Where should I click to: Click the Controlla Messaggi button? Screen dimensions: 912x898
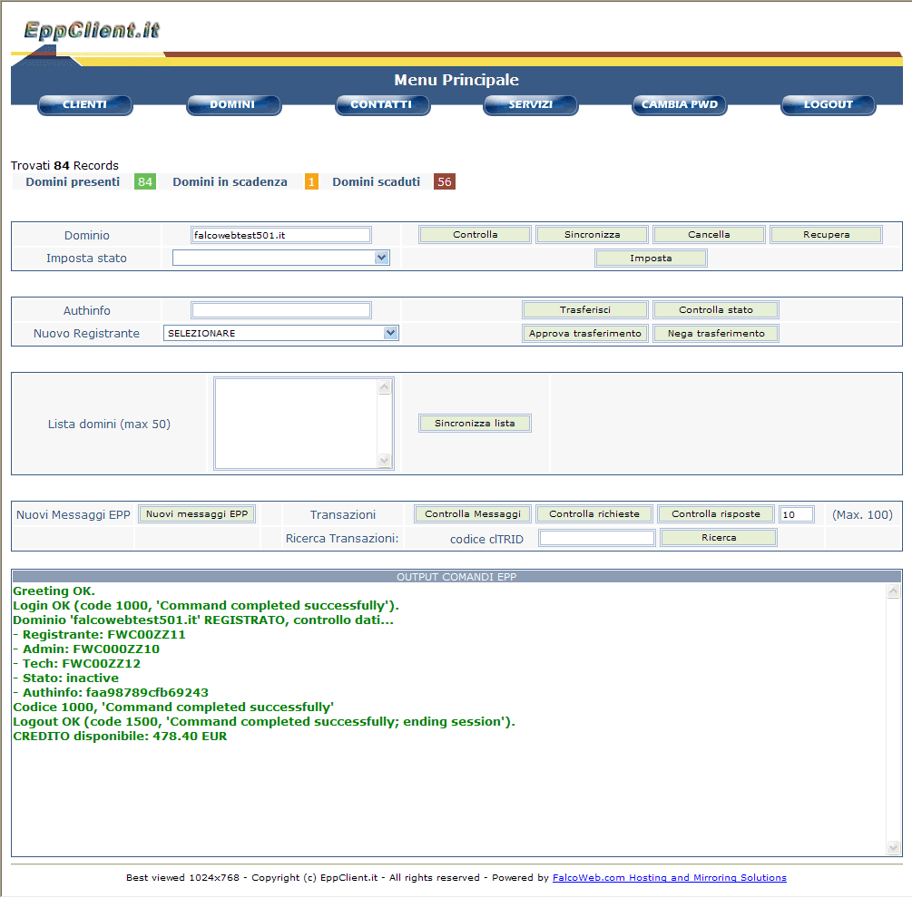pos(472,514)
